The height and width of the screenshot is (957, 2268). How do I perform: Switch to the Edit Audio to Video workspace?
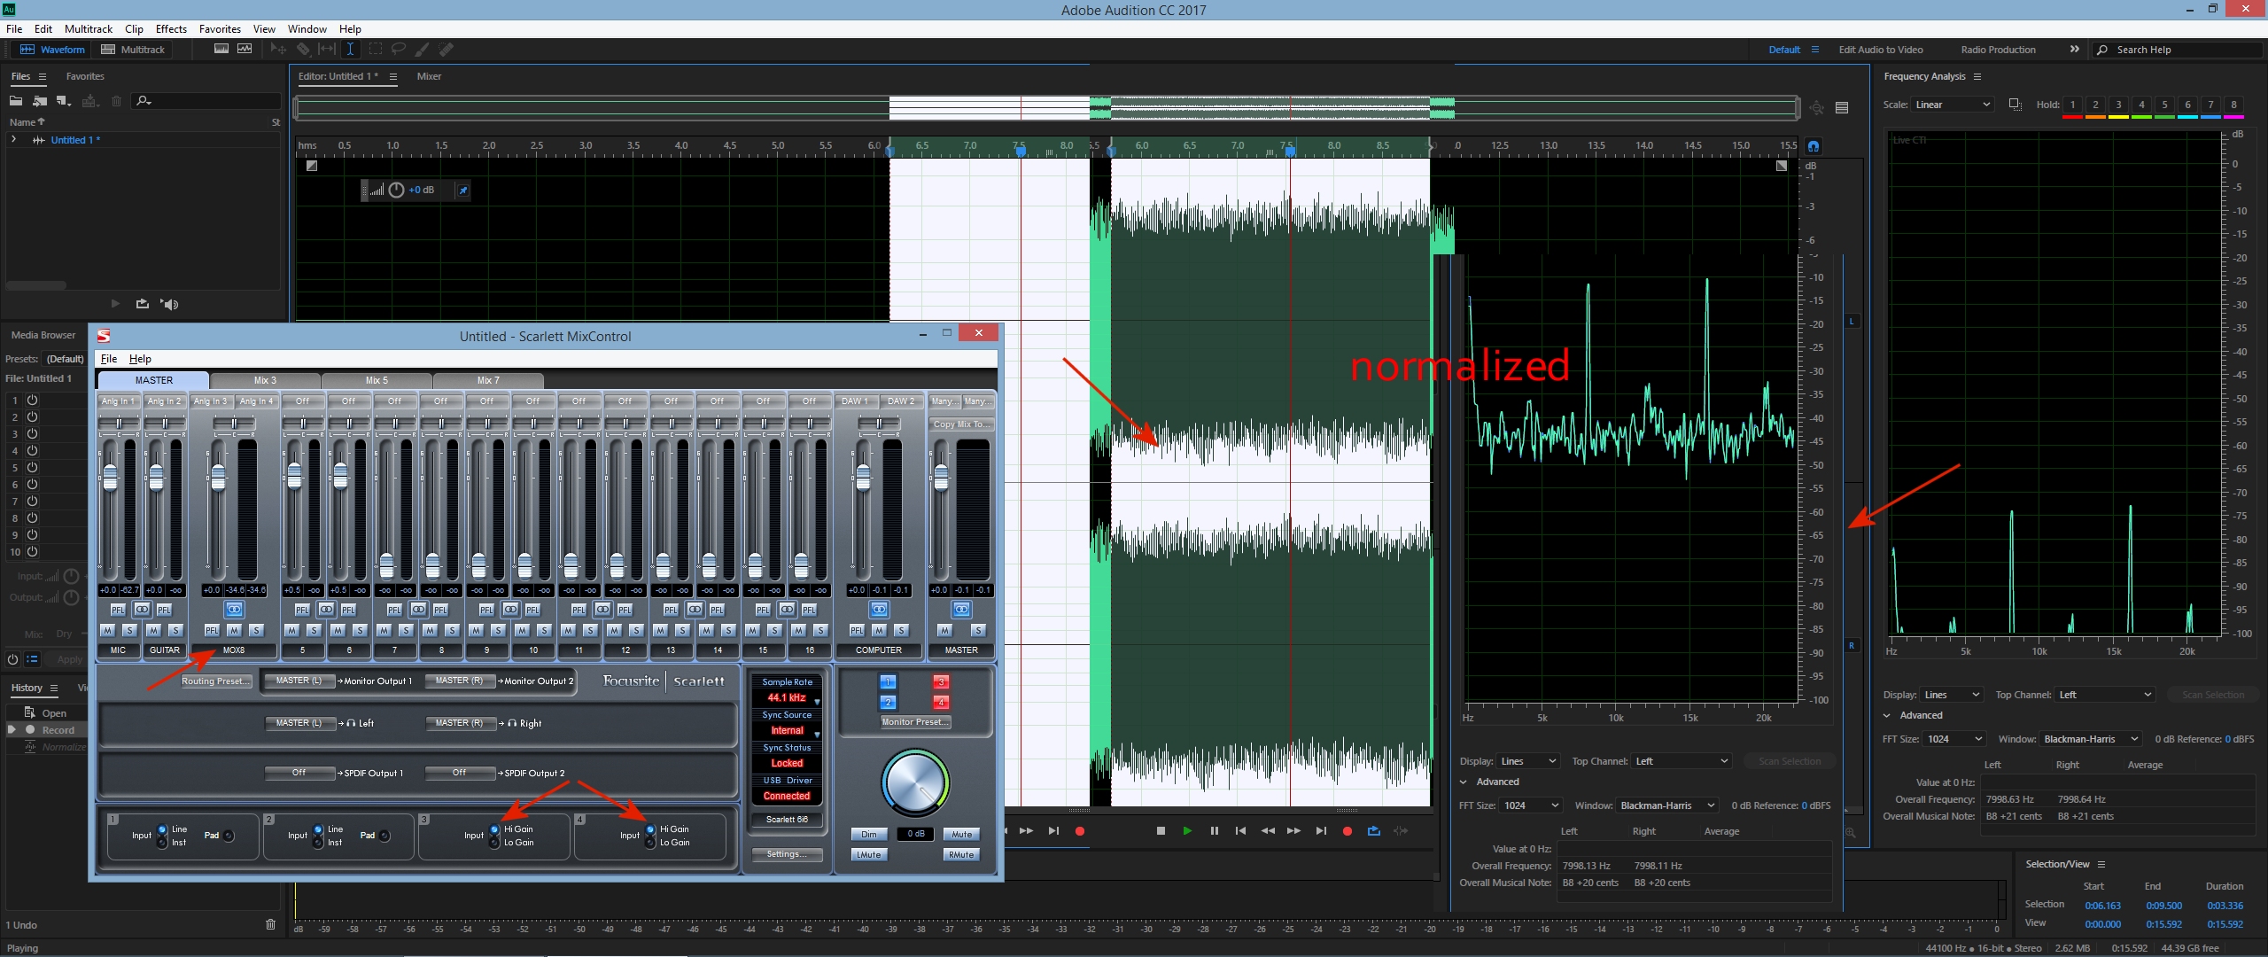1880,50
